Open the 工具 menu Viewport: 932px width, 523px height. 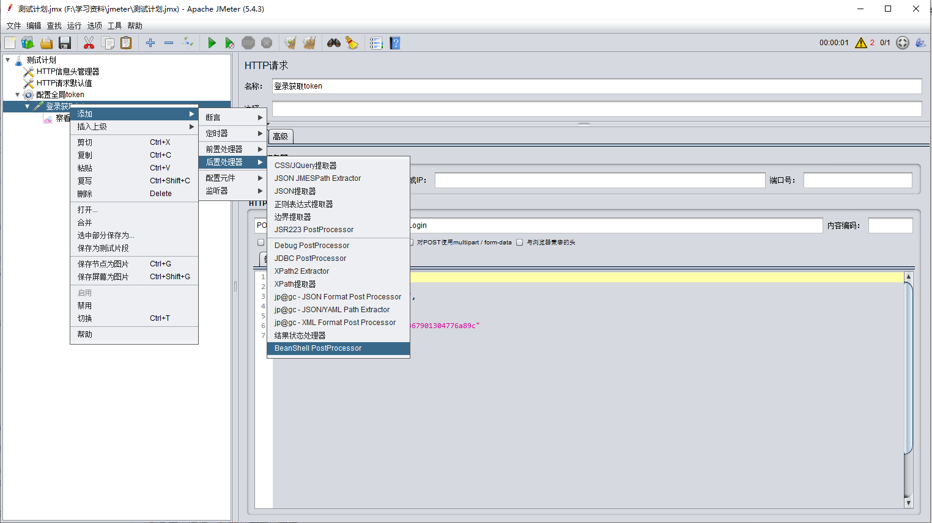click(114, 26)
